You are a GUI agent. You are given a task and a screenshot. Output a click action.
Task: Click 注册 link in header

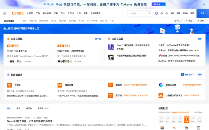tap(192, 13)
